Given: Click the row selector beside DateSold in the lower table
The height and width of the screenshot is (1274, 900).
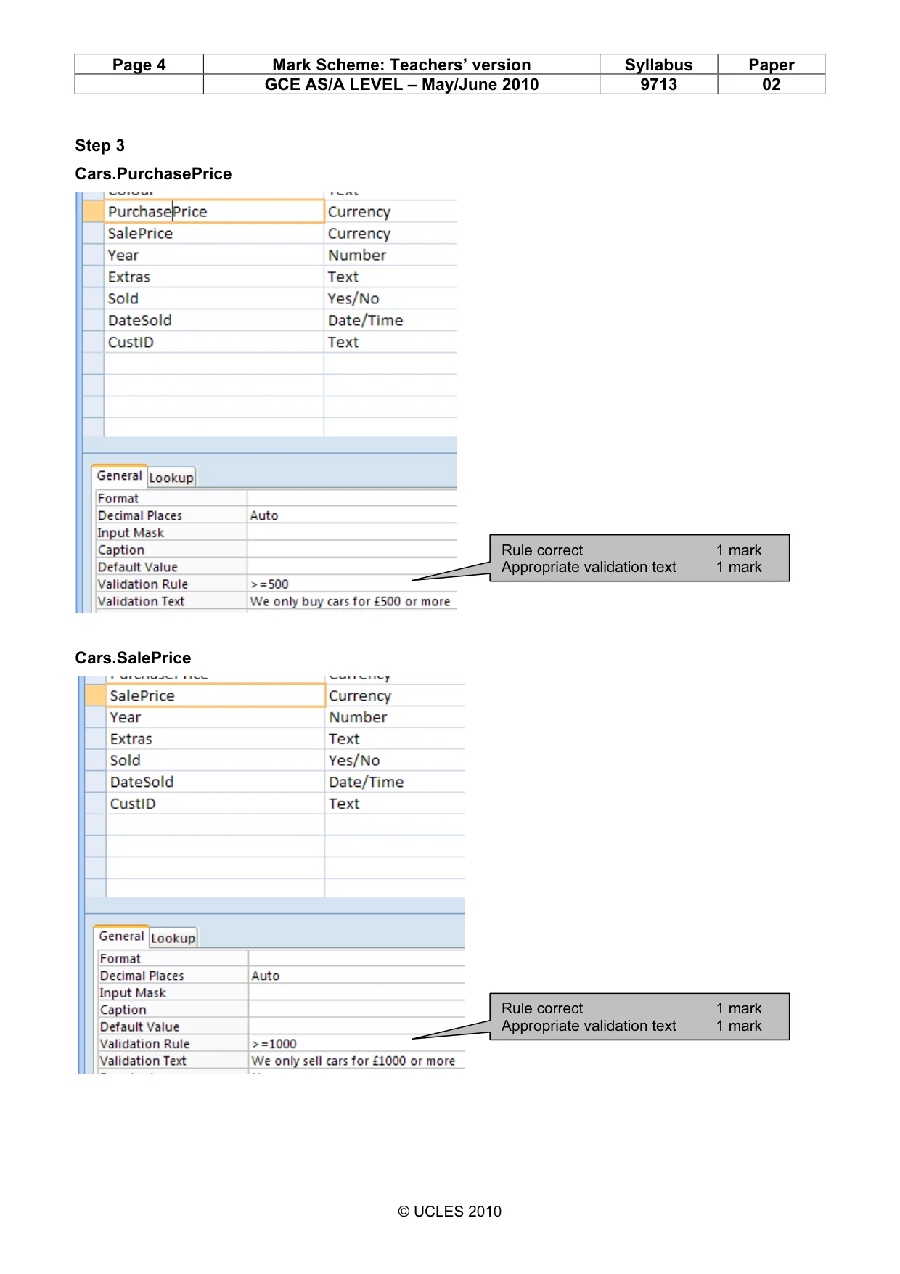Looking at the screenshot, I should click(x=96, y=782).
